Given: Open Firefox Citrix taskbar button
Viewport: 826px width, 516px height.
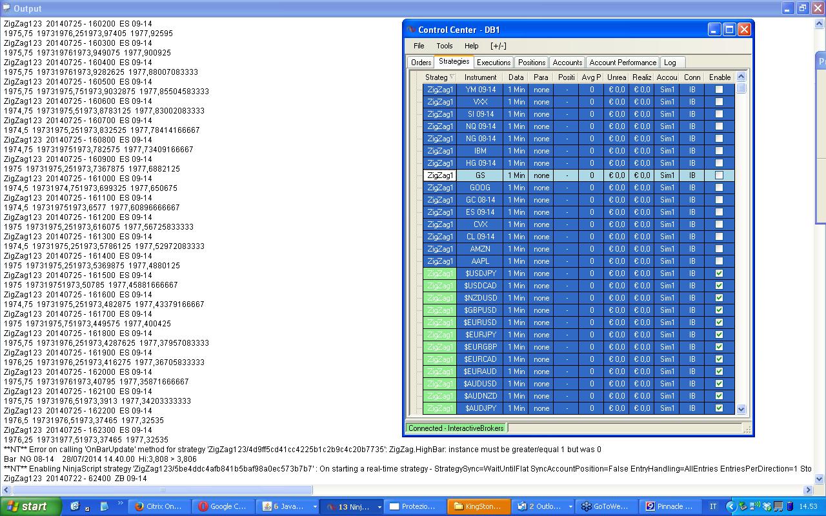Looking at the screenshot, I should (x=159, y=506).
